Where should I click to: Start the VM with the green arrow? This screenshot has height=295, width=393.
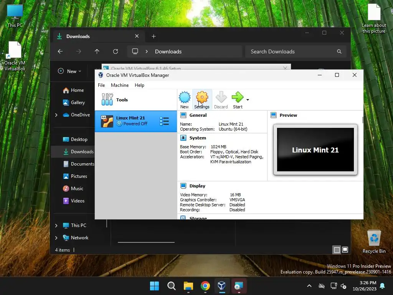238,100
